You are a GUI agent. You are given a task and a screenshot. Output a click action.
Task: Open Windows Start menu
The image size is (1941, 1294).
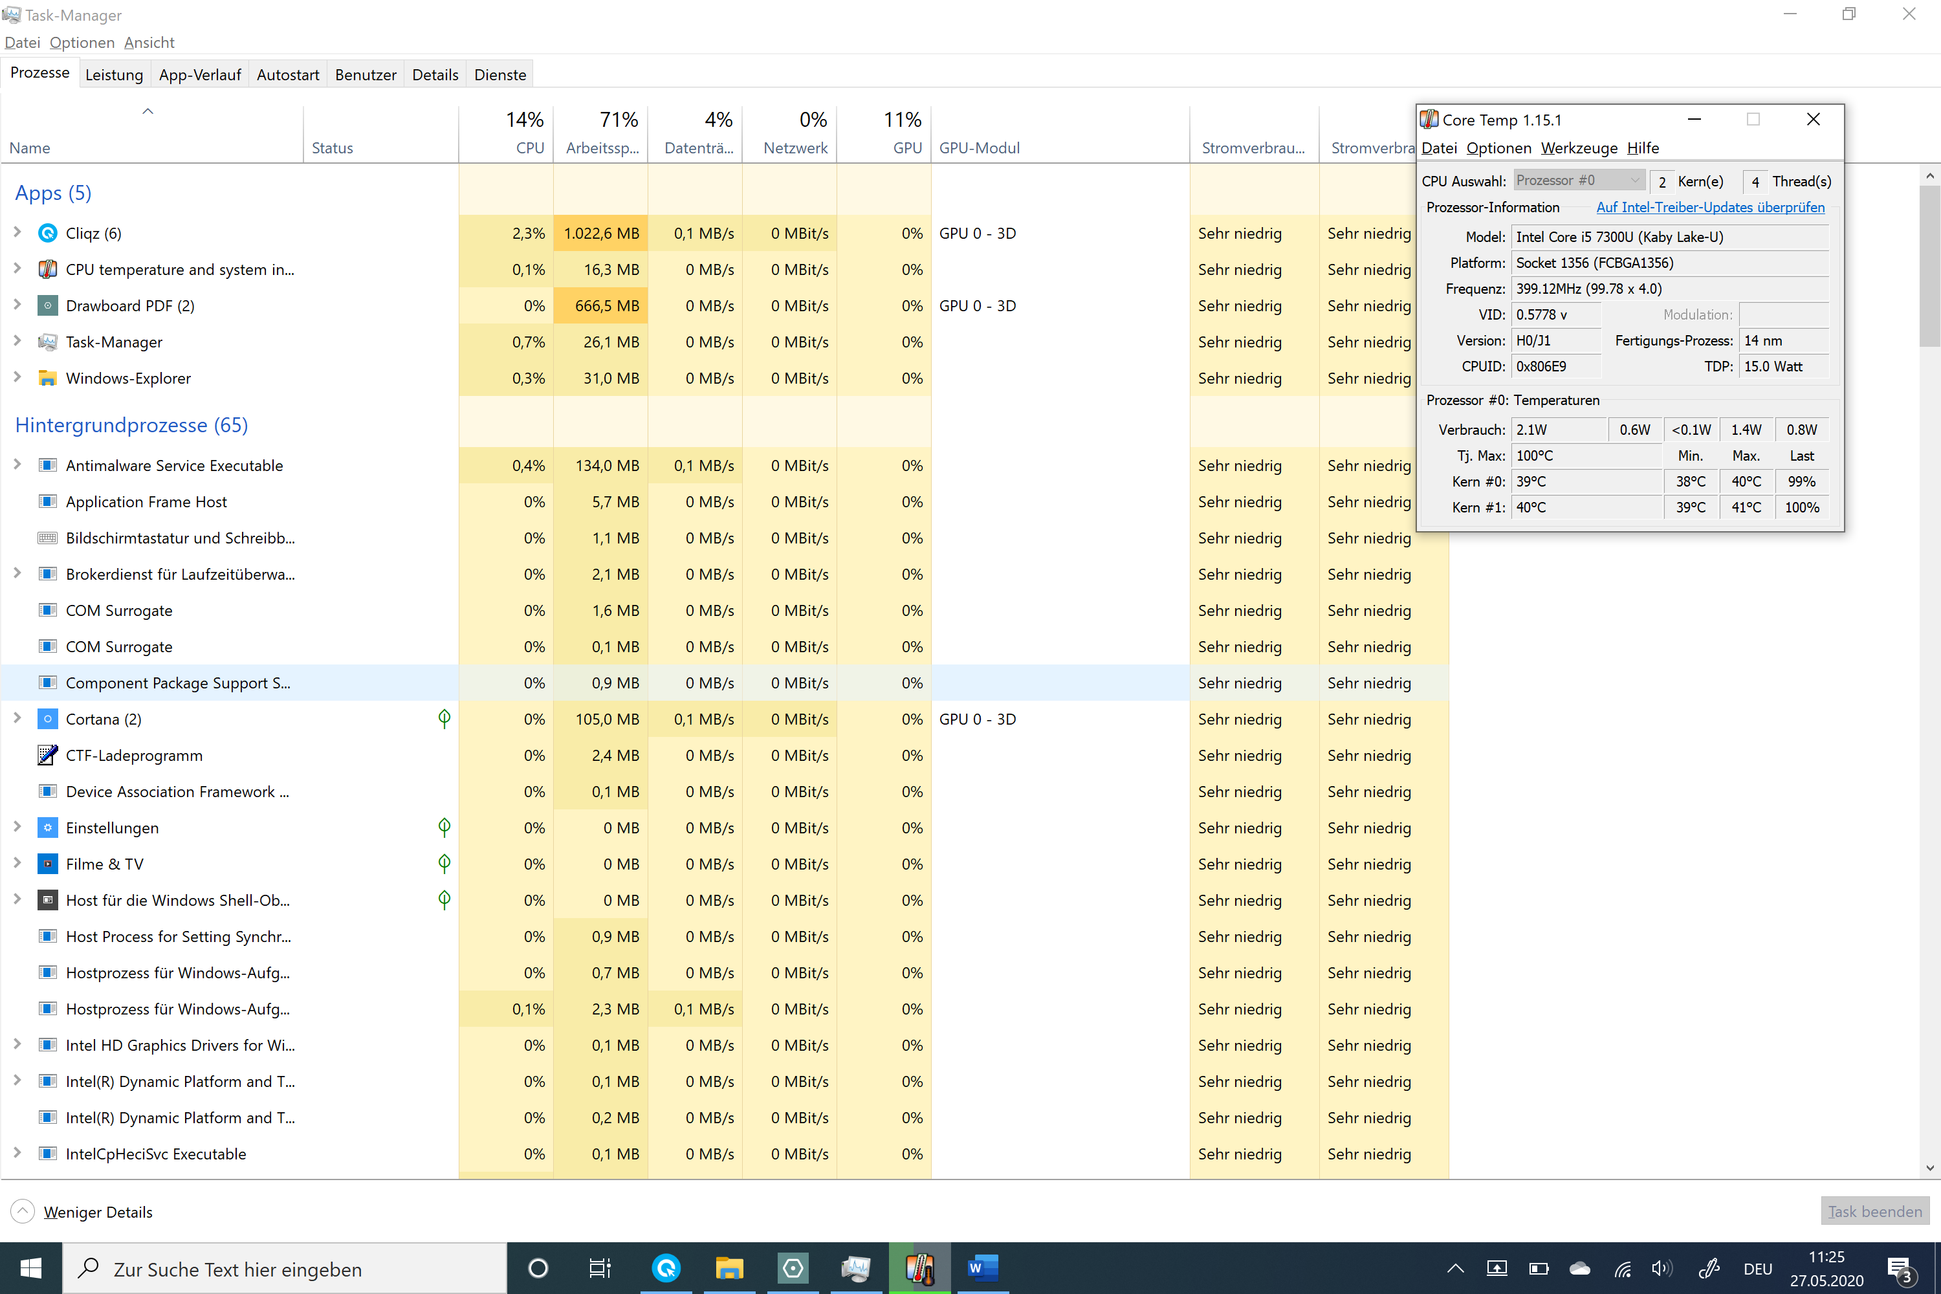coord(30,1268)
